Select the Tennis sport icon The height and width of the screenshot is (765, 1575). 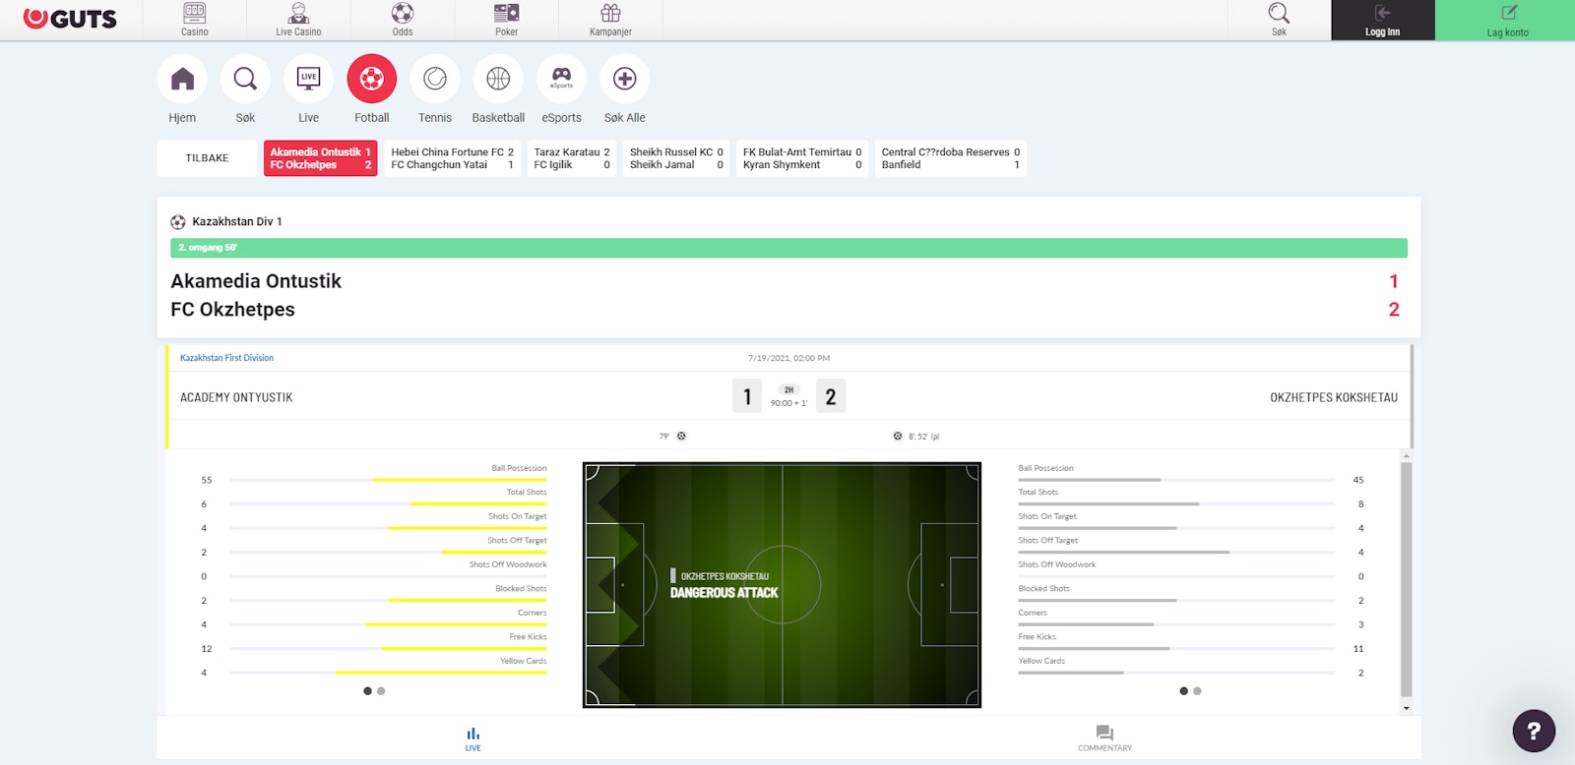coord(435,80)
